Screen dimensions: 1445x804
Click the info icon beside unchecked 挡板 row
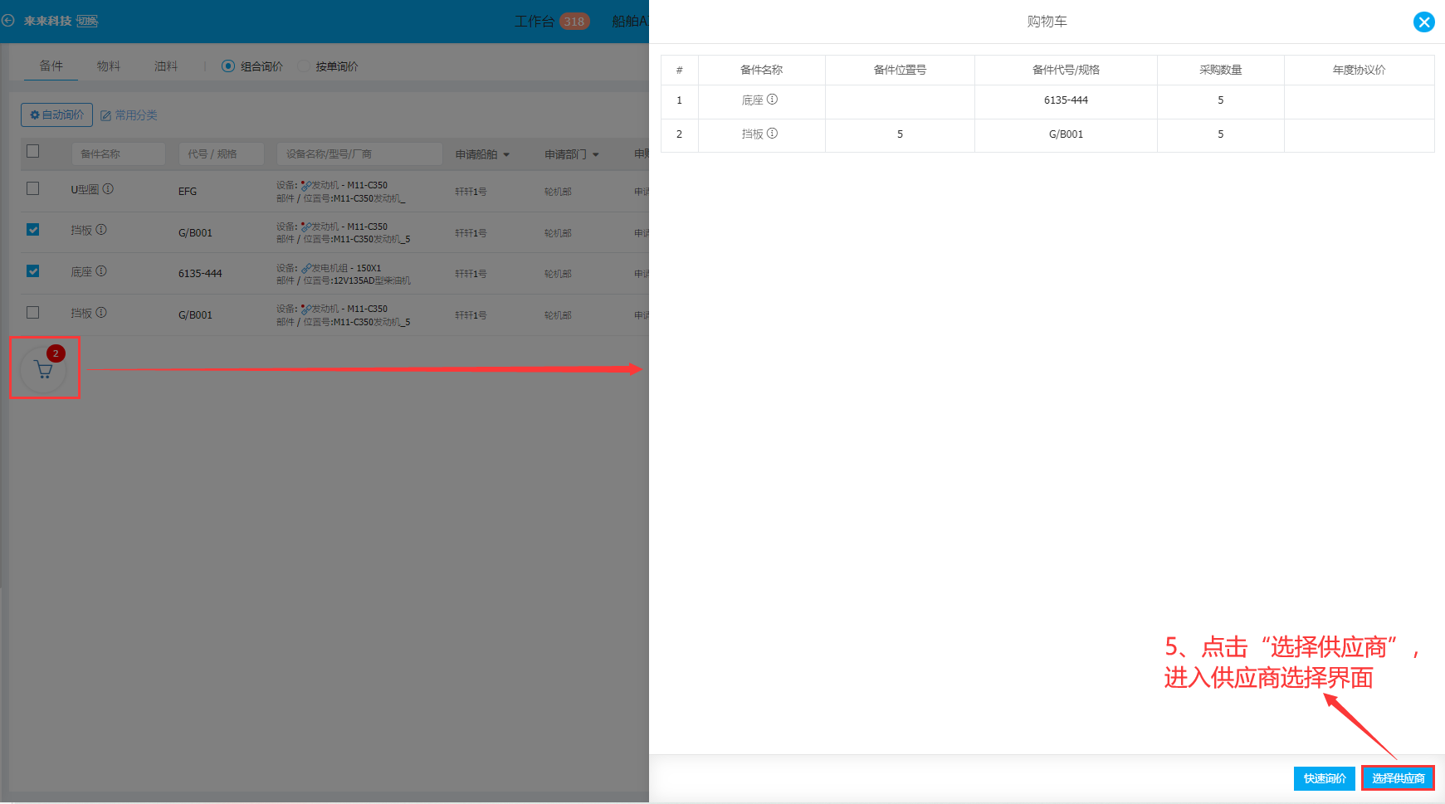[x=101, y=313]
